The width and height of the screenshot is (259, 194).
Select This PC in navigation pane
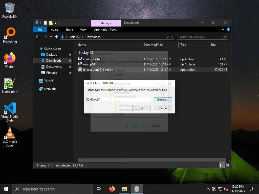coord(49,81)
